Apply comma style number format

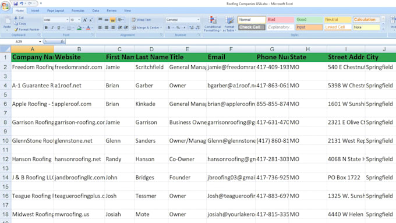coord(185,27)
